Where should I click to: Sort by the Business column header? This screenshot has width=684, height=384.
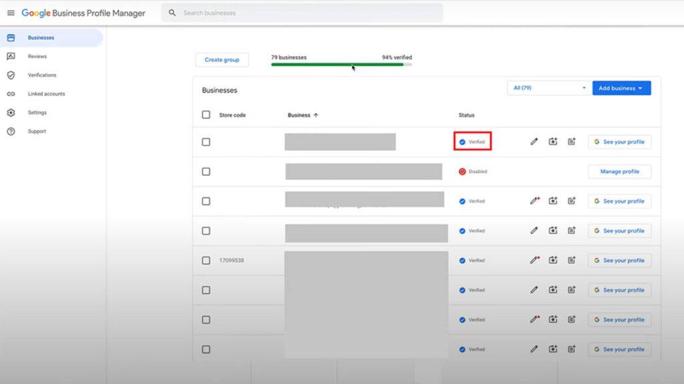click(303, 115)
